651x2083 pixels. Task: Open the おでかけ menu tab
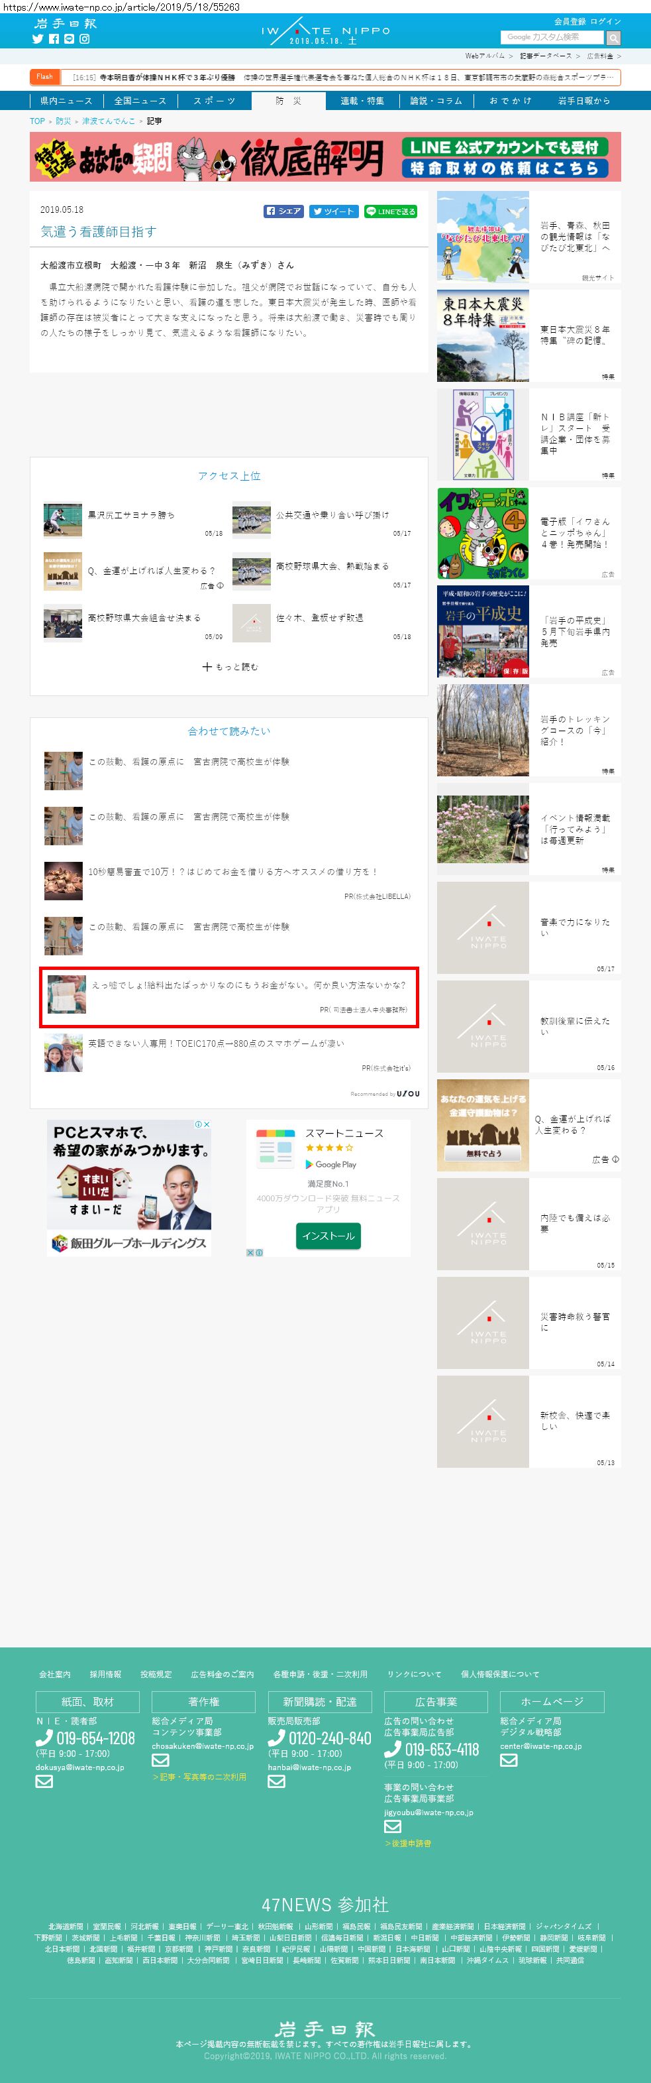point(511,101)
